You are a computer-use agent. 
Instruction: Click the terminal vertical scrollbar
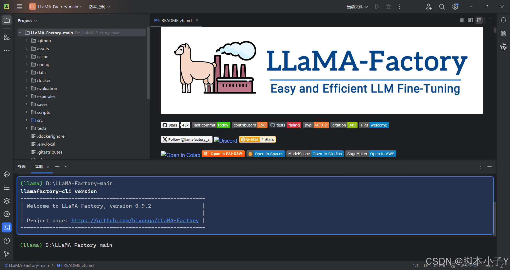pyautogui.click(x=495, y=219)
